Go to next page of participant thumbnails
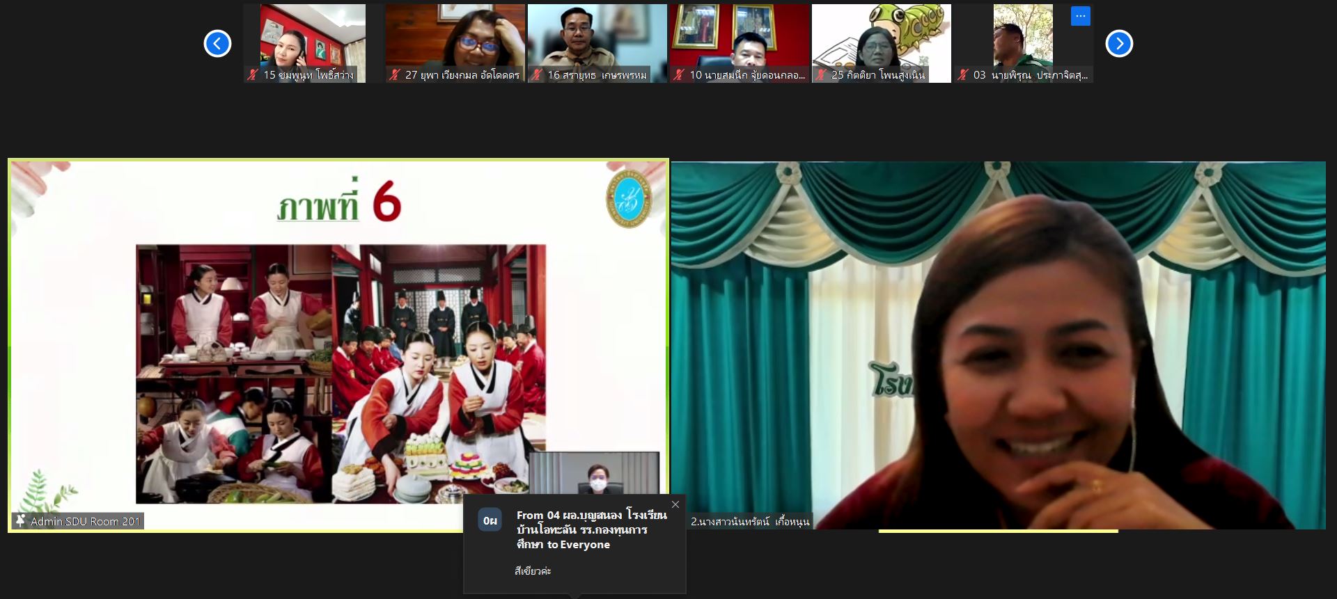 click(1119, 44)
